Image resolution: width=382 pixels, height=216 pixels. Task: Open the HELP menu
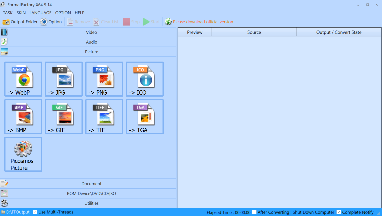click(79, 13)
